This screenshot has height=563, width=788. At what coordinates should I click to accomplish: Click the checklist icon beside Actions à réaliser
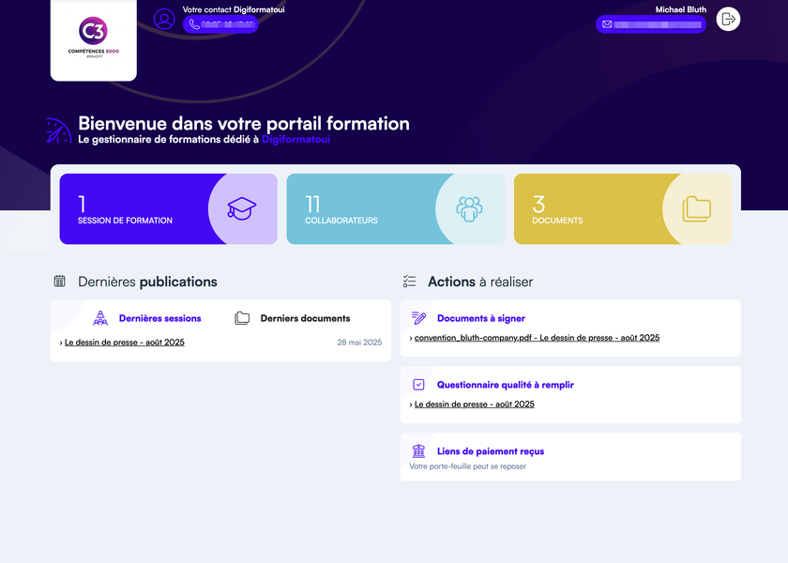(410, 281)
